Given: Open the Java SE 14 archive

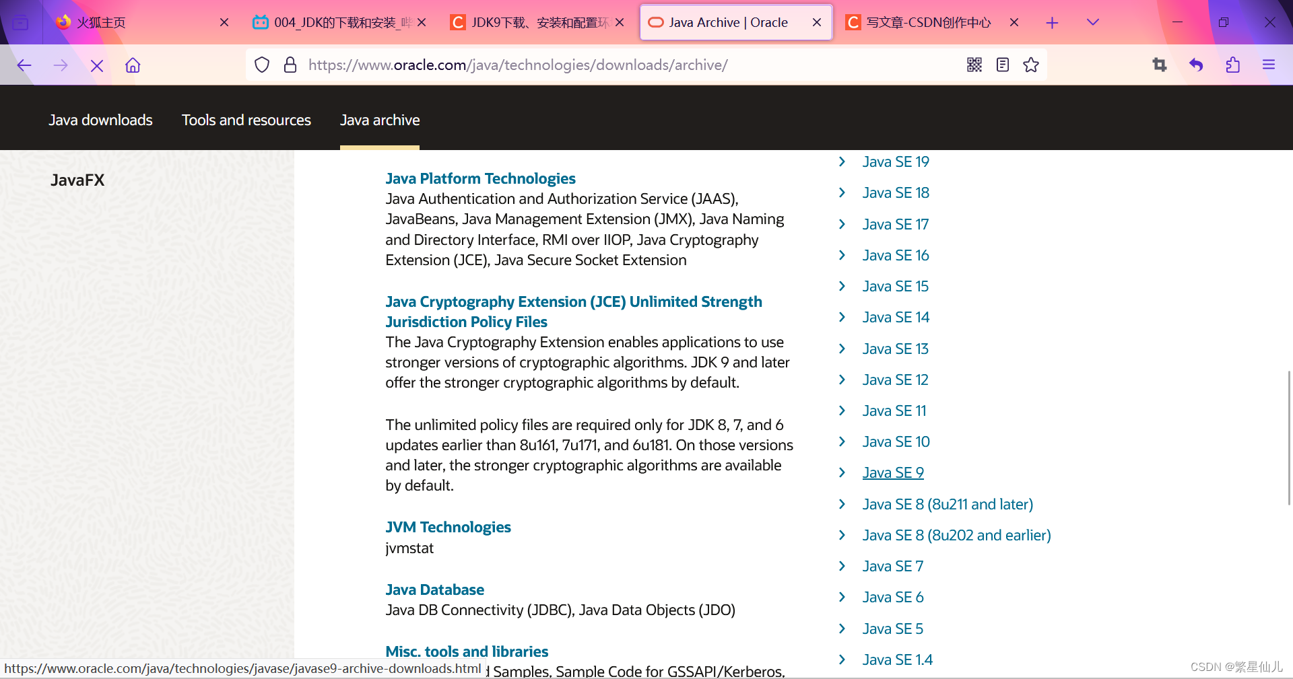Looking at the screenshot, I should [x=896, y=317].
